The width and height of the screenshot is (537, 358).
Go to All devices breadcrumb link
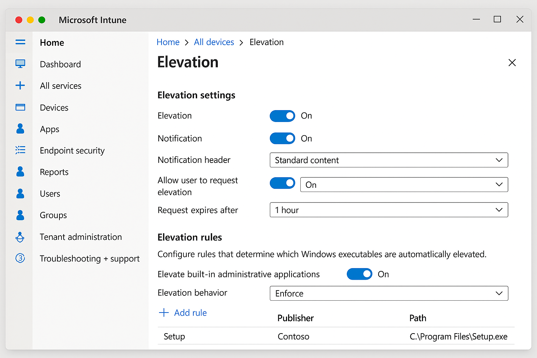tap(214, 42)
